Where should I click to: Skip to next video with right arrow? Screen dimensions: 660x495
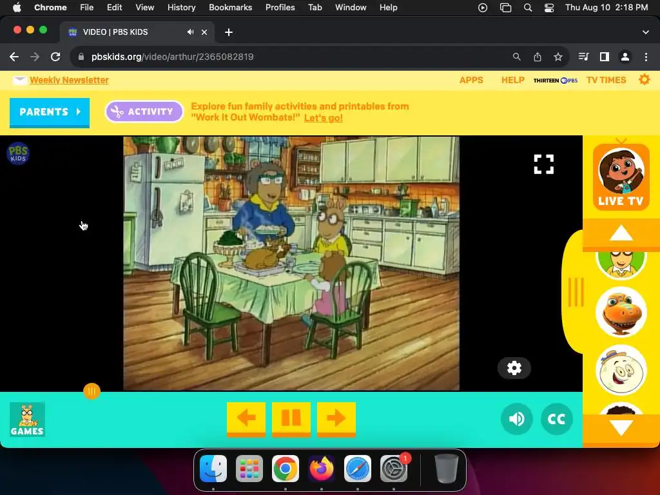tap(336, 419)
